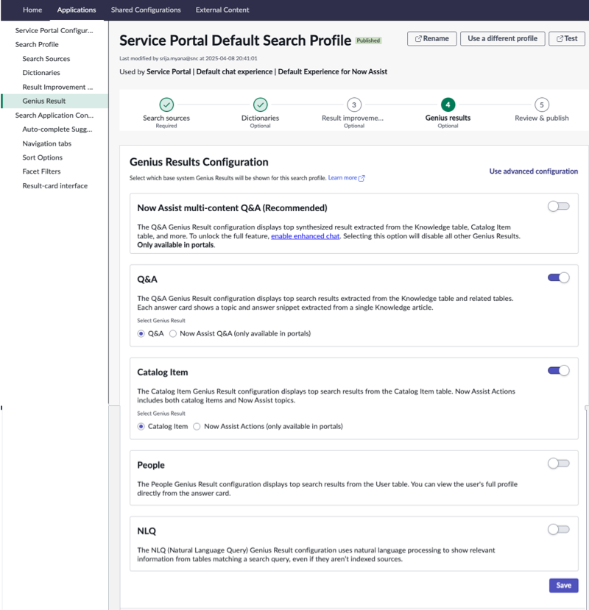The width and height of the screenshot is (589, 610).
Task: Click the Save button
Action: coord(563,586)
